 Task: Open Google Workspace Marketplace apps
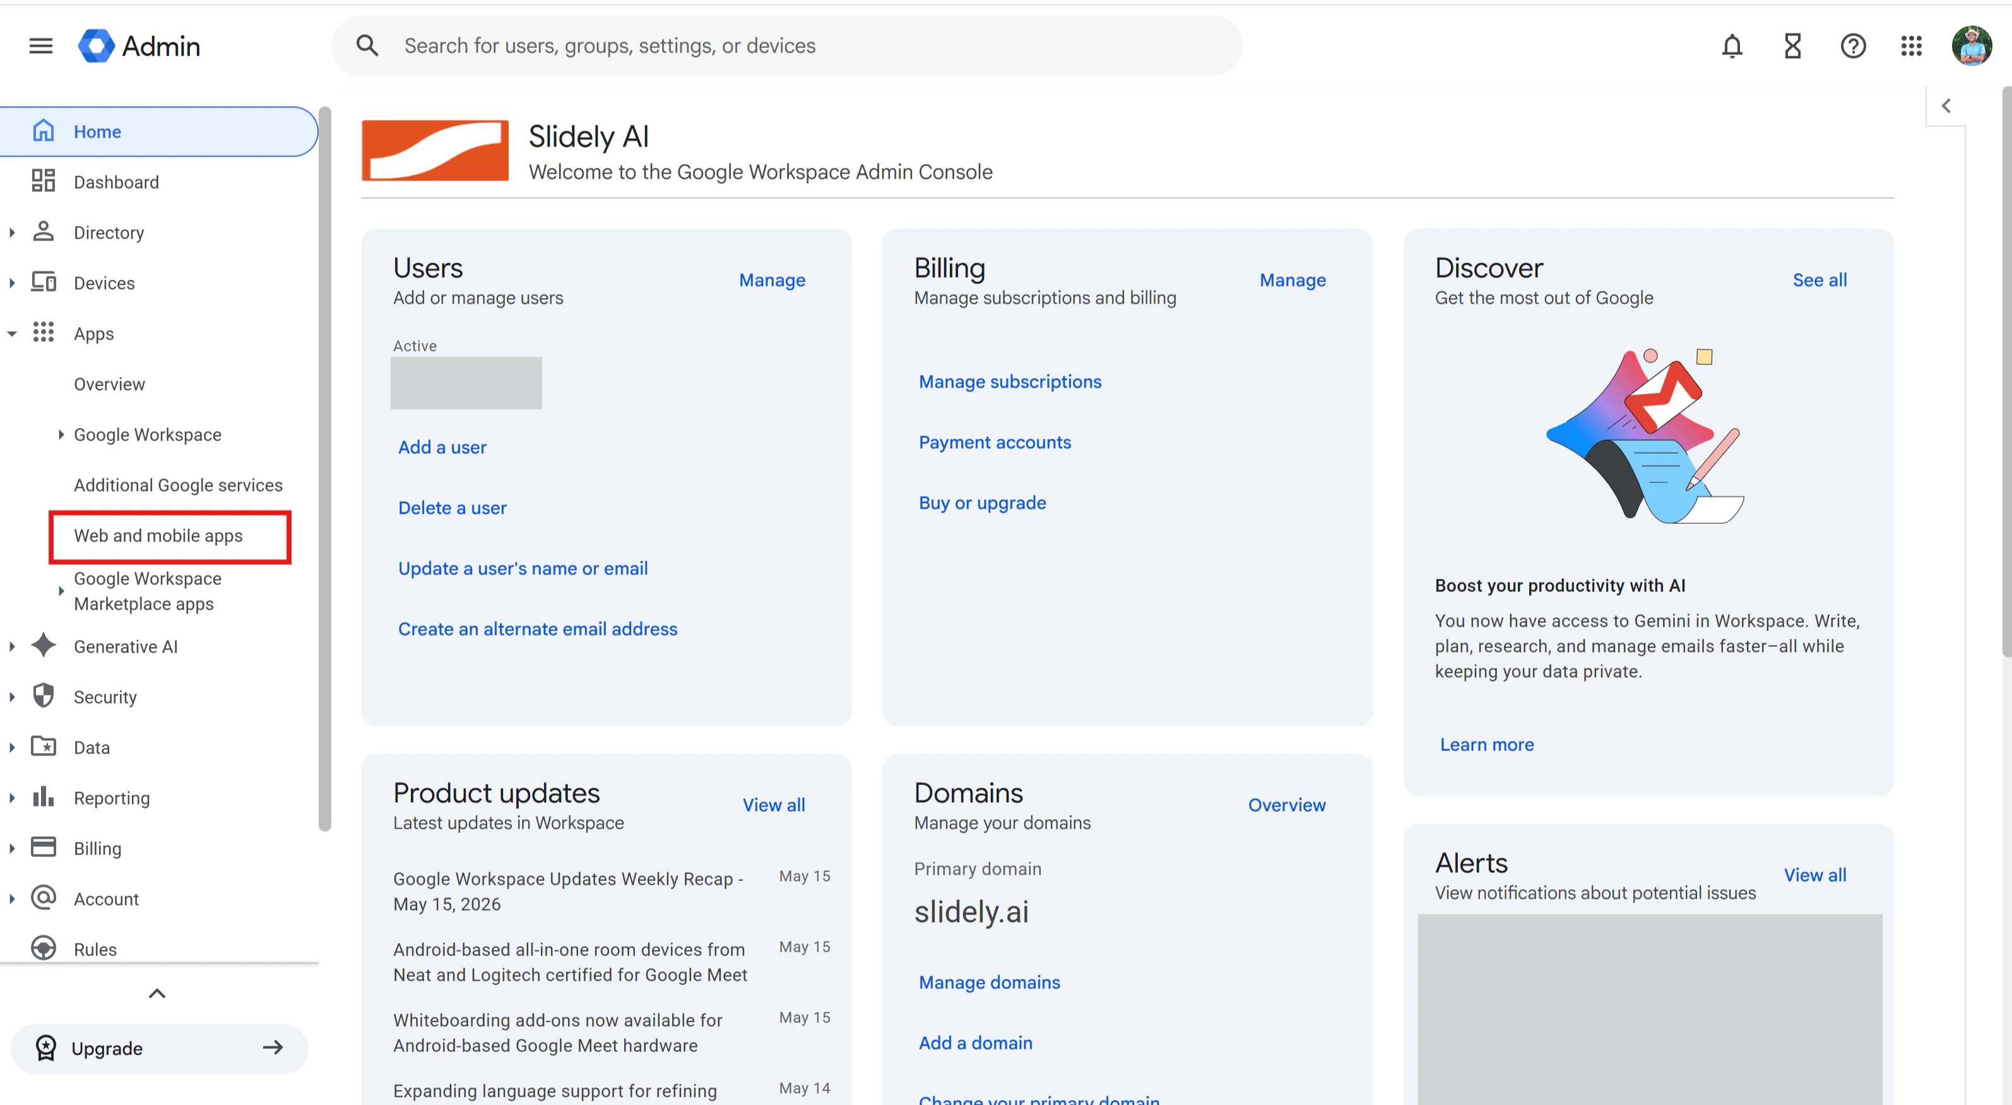148,591
